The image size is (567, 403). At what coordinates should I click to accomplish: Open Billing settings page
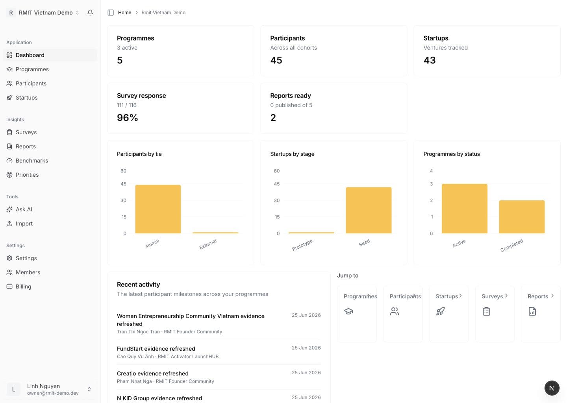[x=50, y=287]
